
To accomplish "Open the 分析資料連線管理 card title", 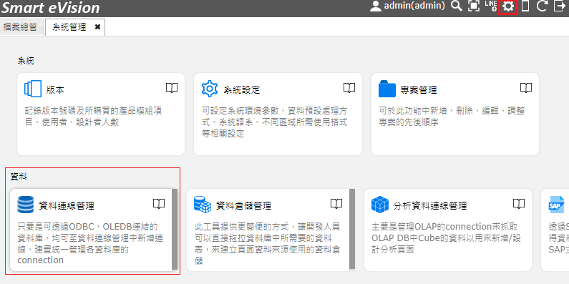I will 430,206.
